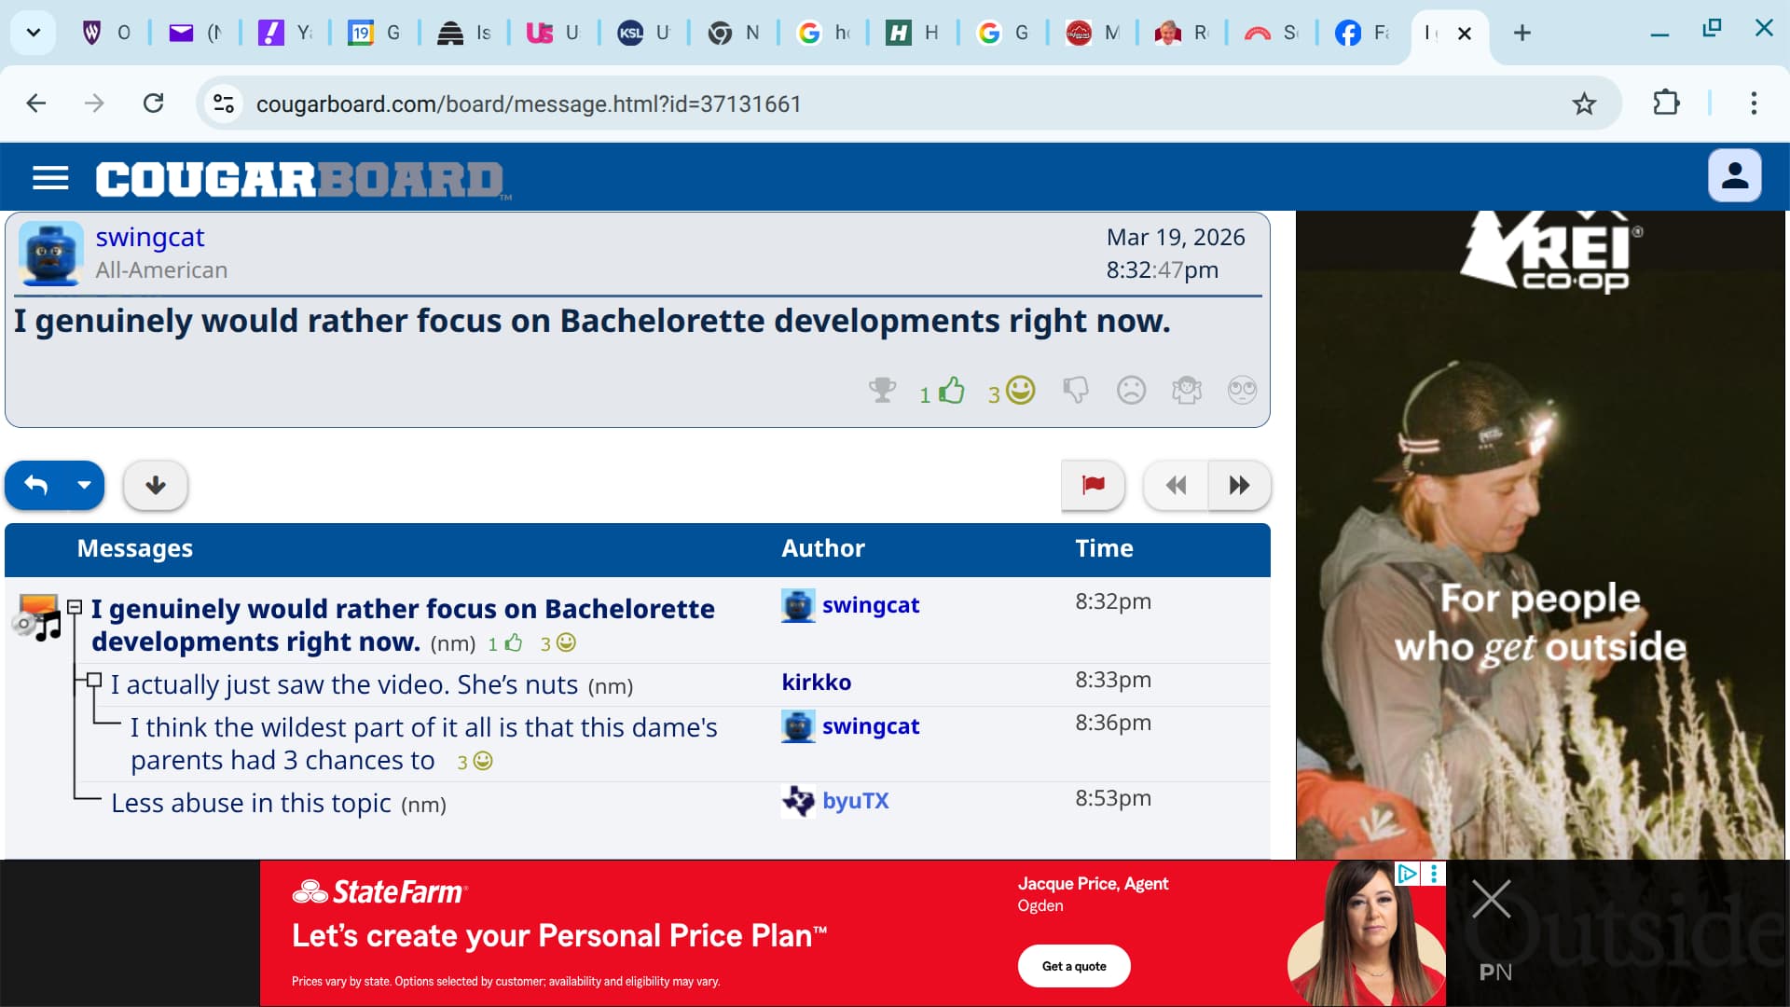Click the eye-roll face reaction icon

(x=1242, y=390)
